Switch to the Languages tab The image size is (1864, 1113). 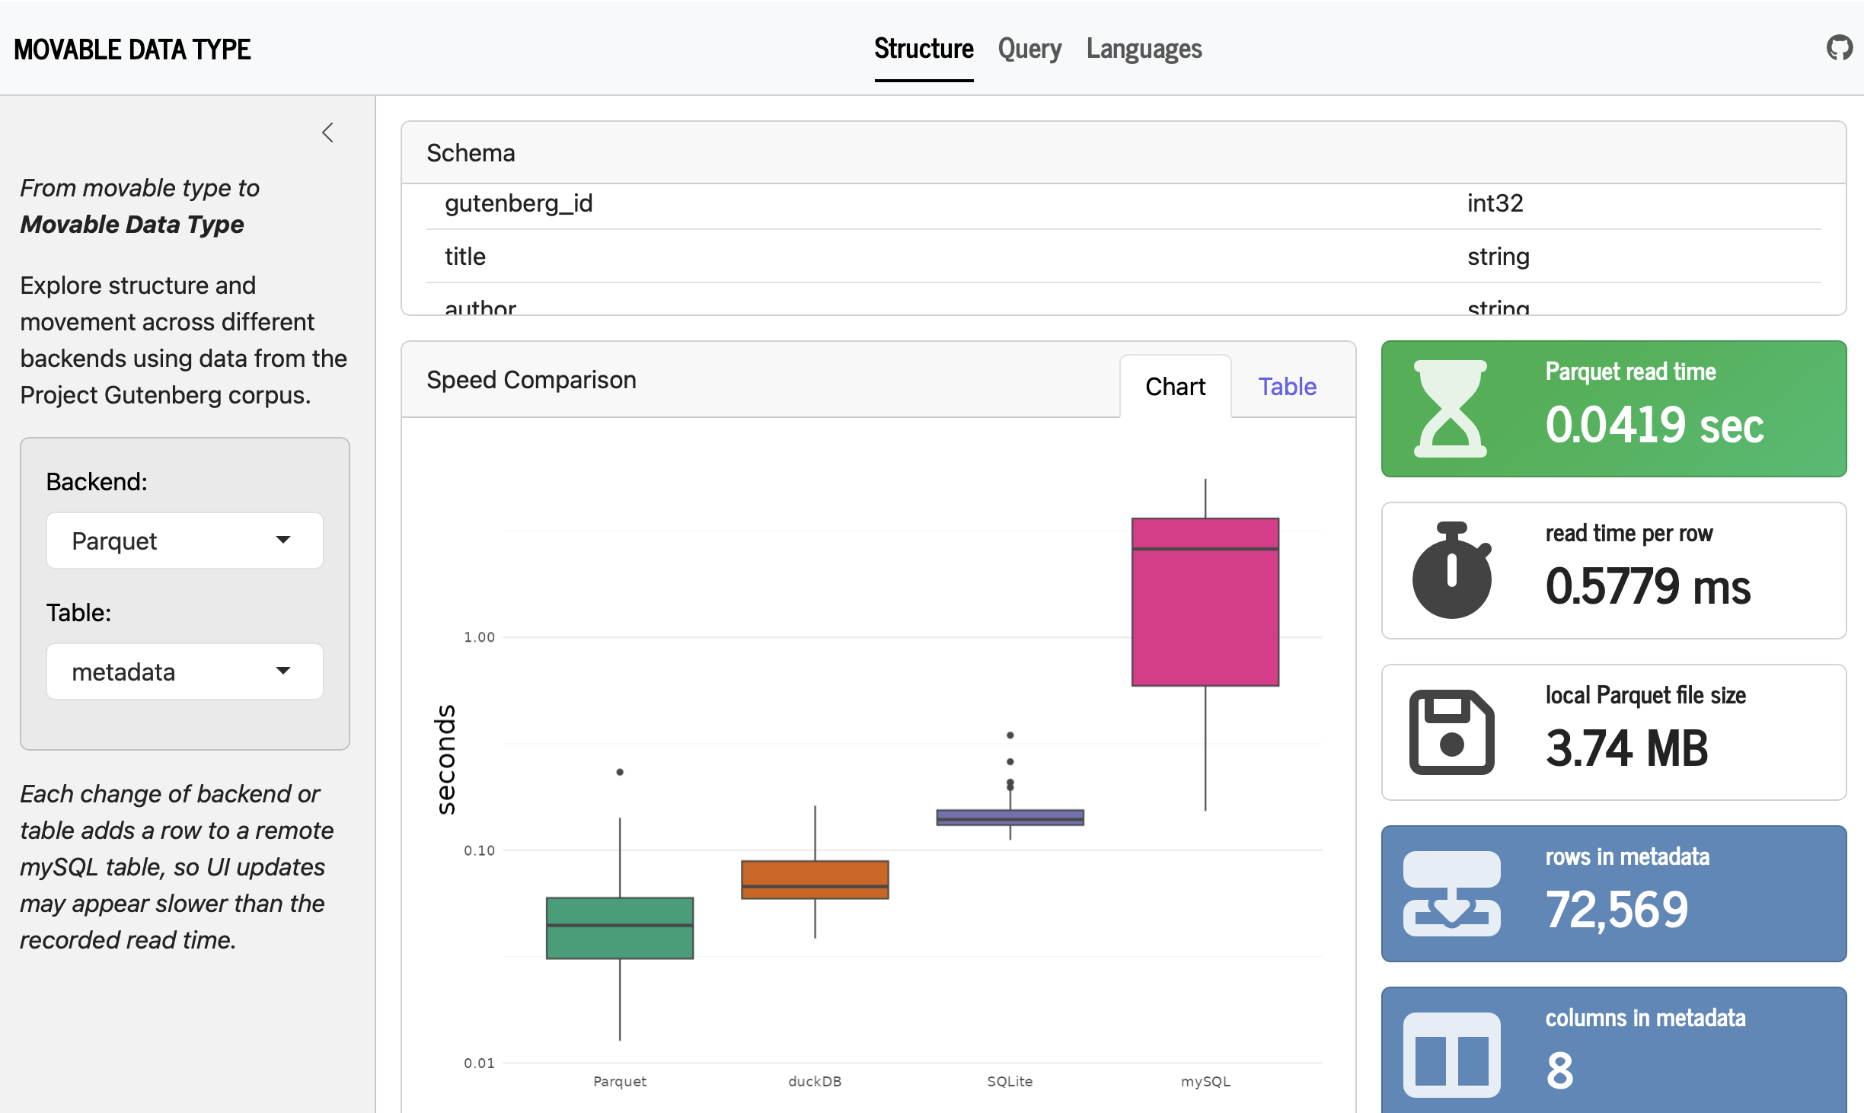1144,49
